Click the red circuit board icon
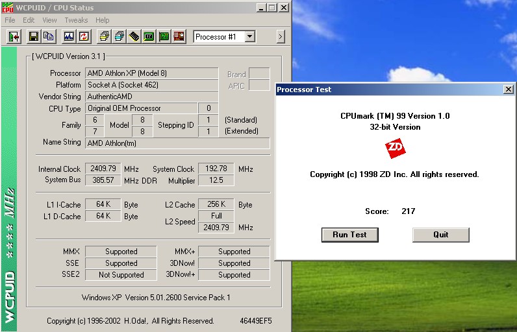This screenshot has width=517, height=332. coord(179,36)
